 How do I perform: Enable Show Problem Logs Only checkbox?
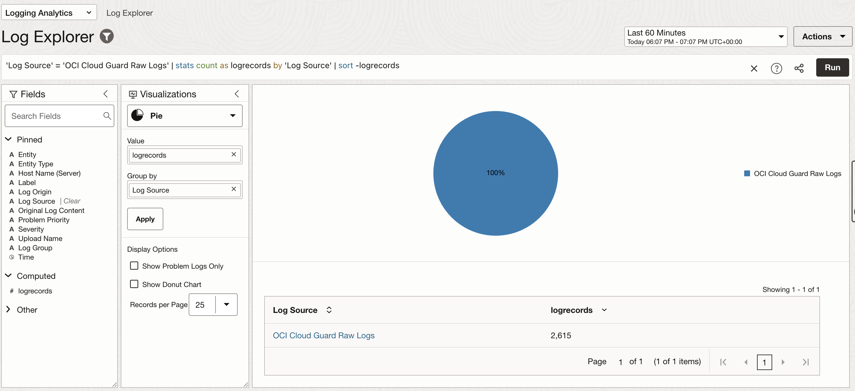pyautogui.click(x=134, y=266)
